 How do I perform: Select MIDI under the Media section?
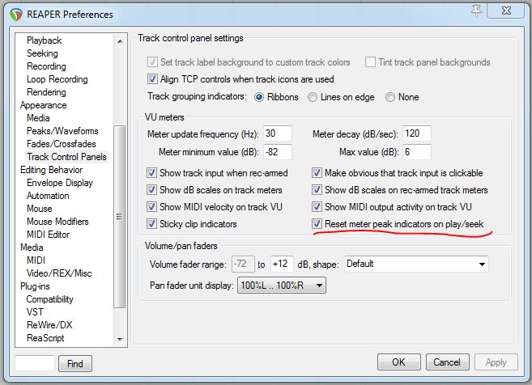click(x=36, y=260)
